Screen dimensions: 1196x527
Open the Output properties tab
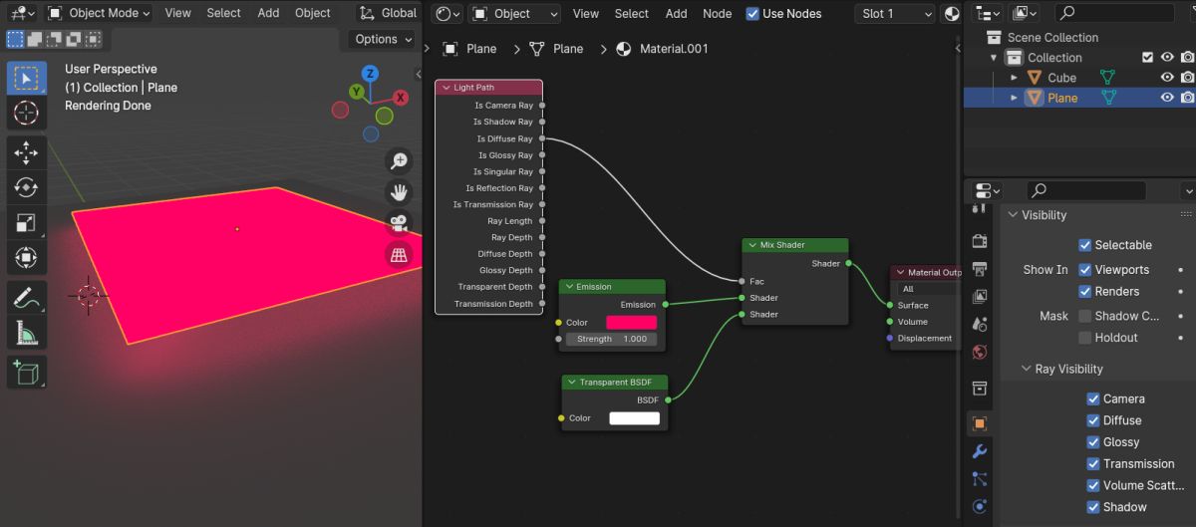click(x=980, y=268)
